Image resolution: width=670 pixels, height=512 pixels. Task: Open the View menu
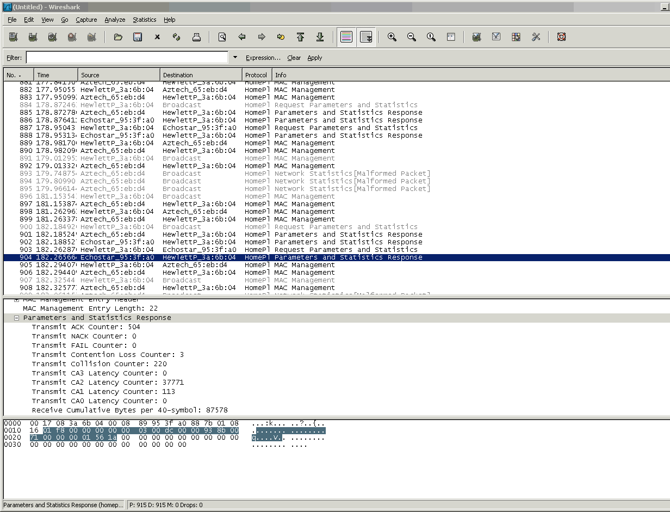pos(48,20)
